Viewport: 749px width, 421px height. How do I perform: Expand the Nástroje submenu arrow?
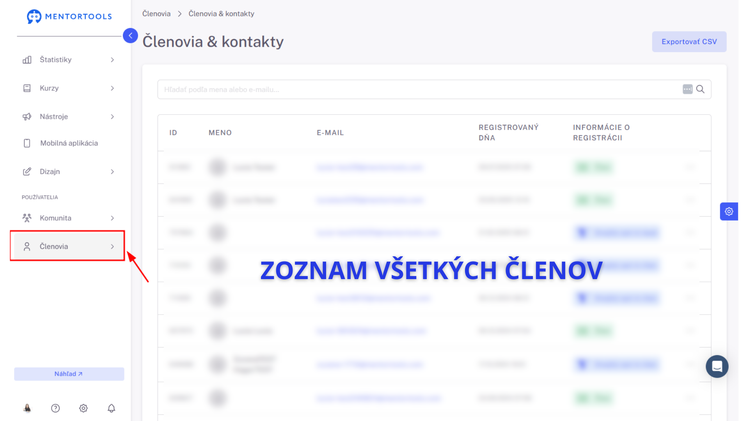point(112,117)
